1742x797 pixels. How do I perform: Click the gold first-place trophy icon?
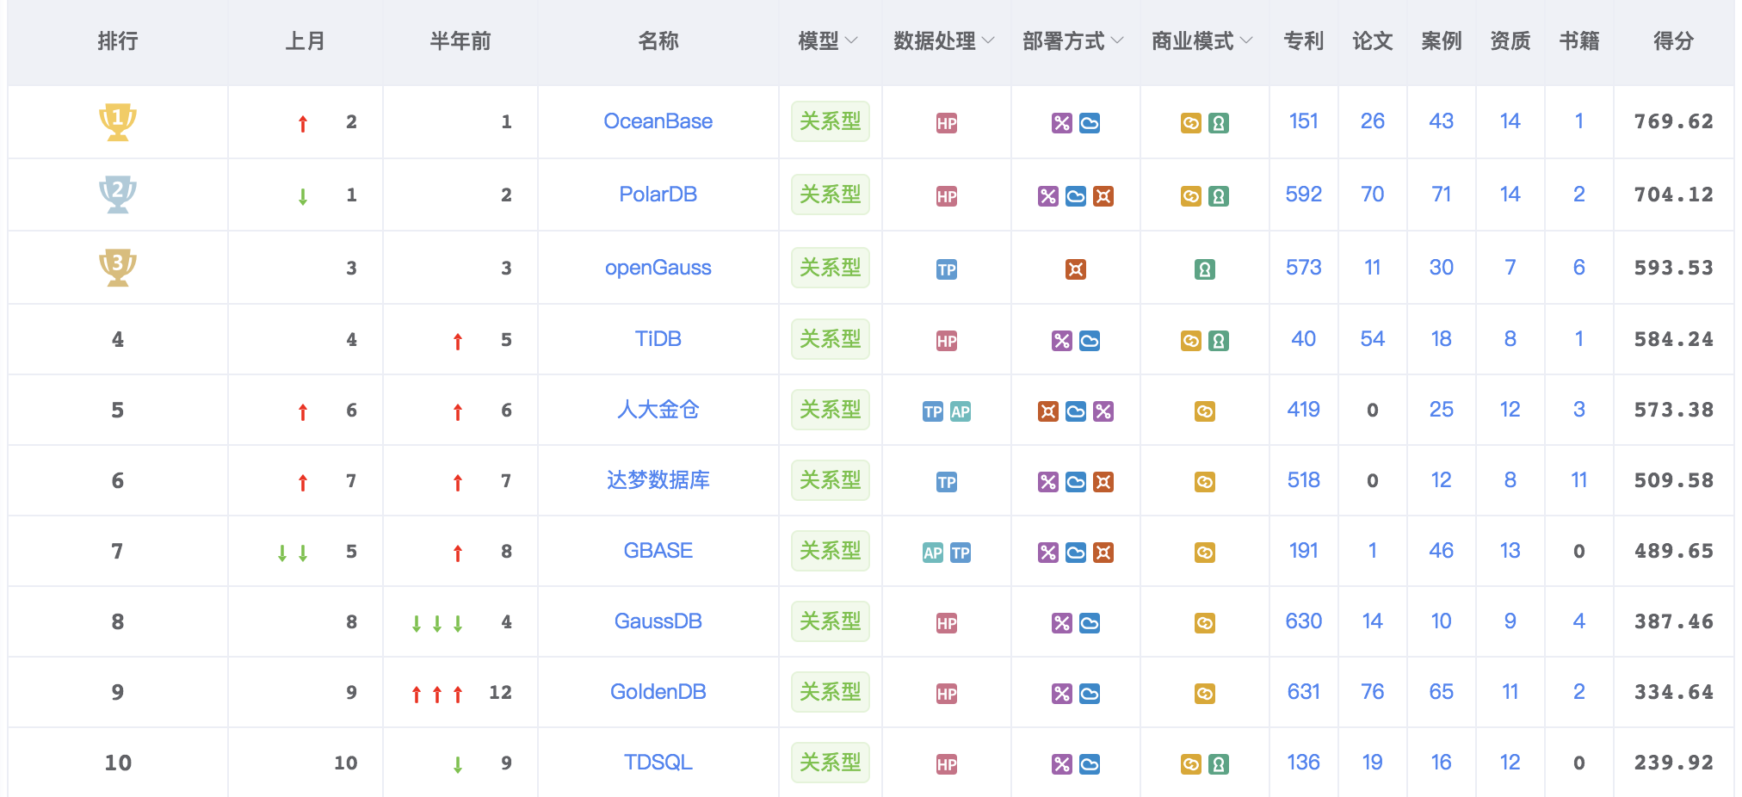[x=118, y=121]
